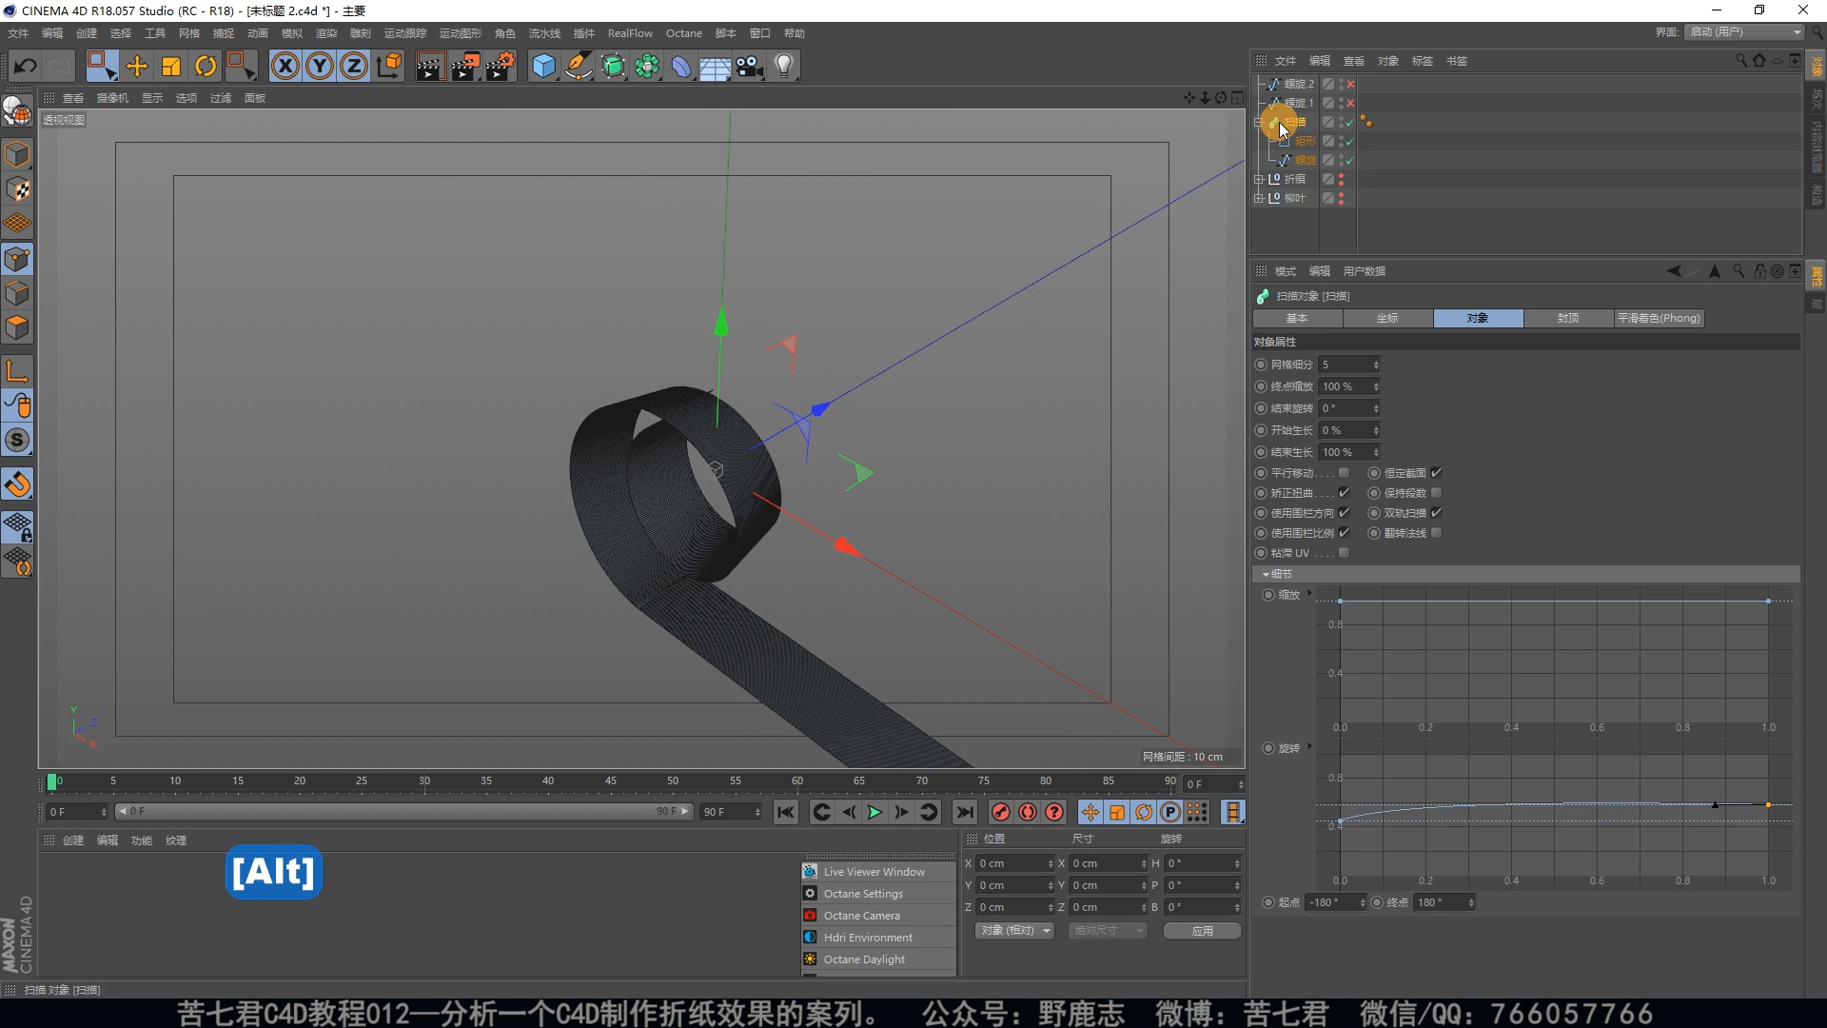This screenshot has width=1827, height=1028.
Task: Open the 运动图形 menu
Action: 461,33
